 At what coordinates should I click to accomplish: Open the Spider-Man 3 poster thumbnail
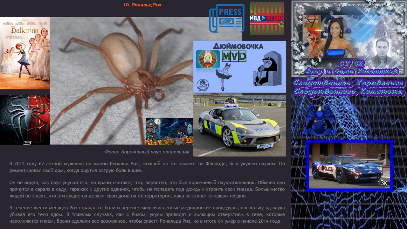click(x=25, y=120)
